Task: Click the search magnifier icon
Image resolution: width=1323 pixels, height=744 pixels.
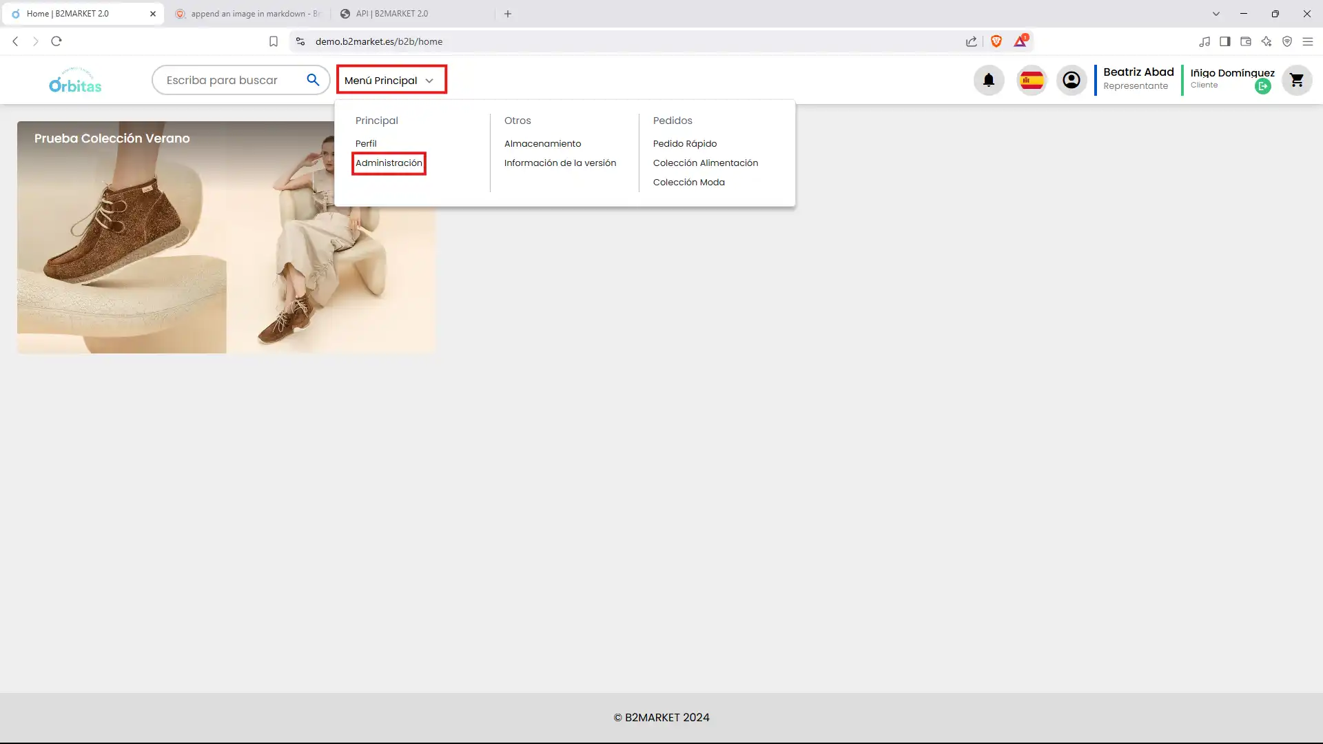Action: 313,80
